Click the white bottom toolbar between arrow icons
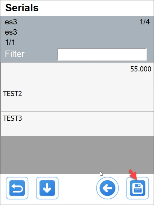This screenshot has height=205, width=154. coord(77,188)
